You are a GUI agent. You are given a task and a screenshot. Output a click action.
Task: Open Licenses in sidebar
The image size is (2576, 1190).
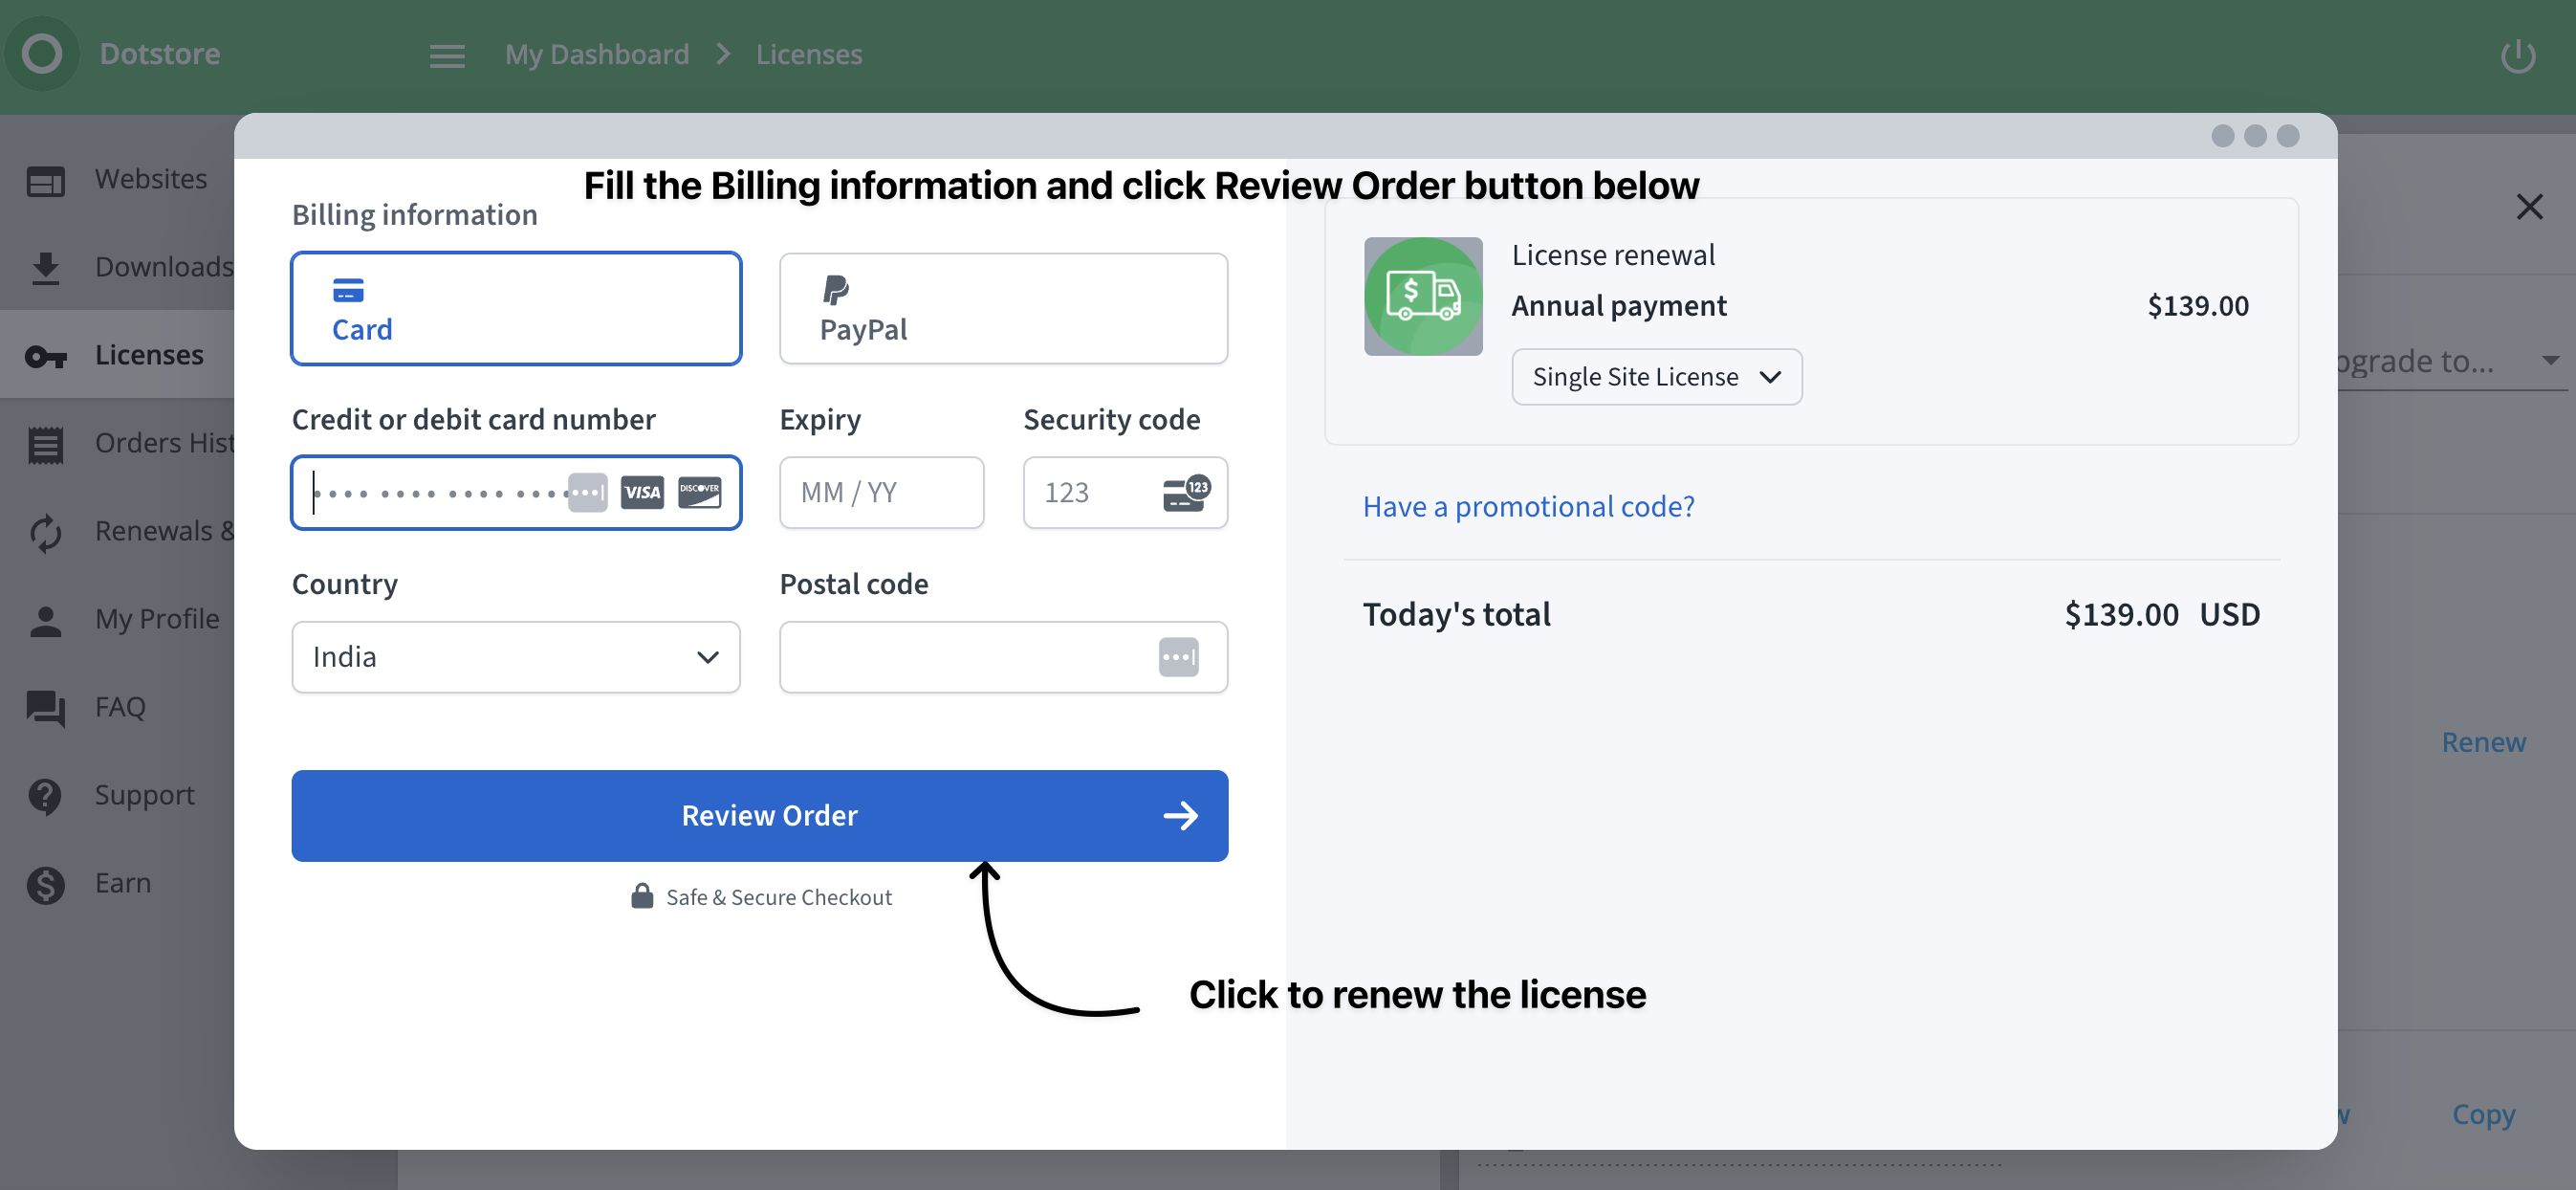(x=118, y=355)
